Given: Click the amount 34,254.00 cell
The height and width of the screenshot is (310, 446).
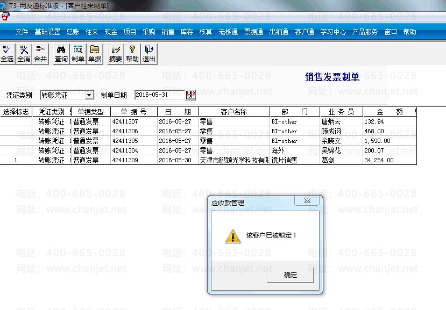Looking at the screenshot, I should click(390, 160).
